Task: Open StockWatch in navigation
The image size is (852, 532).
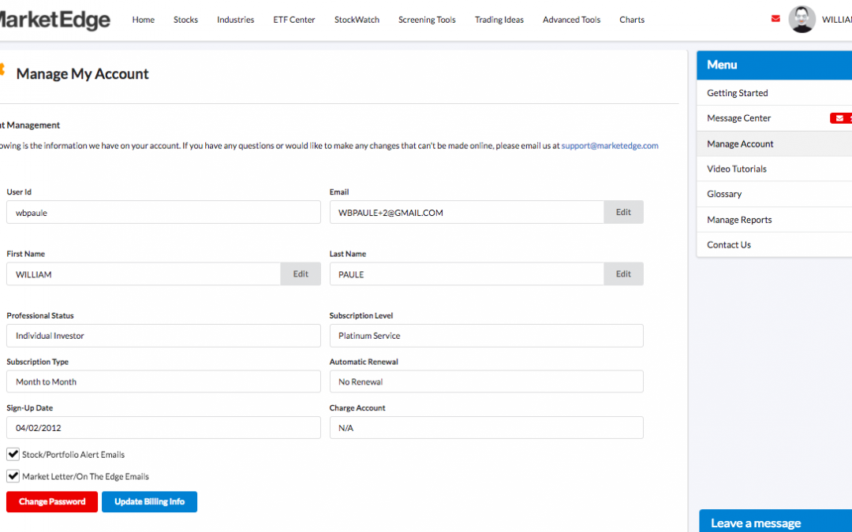Action: tap(357, 20)
